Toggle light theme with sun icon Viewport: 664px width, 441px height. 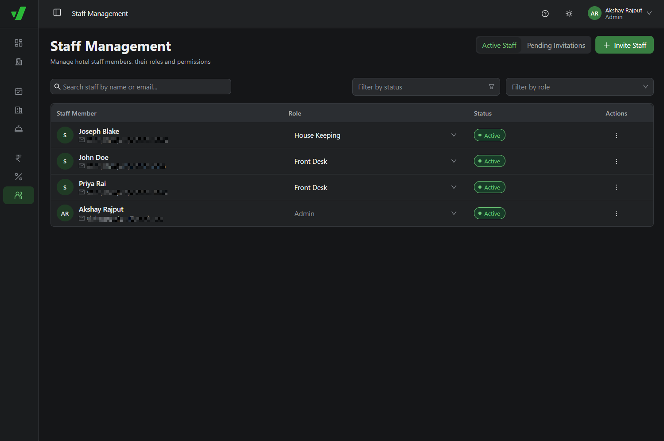pos(569,14)
